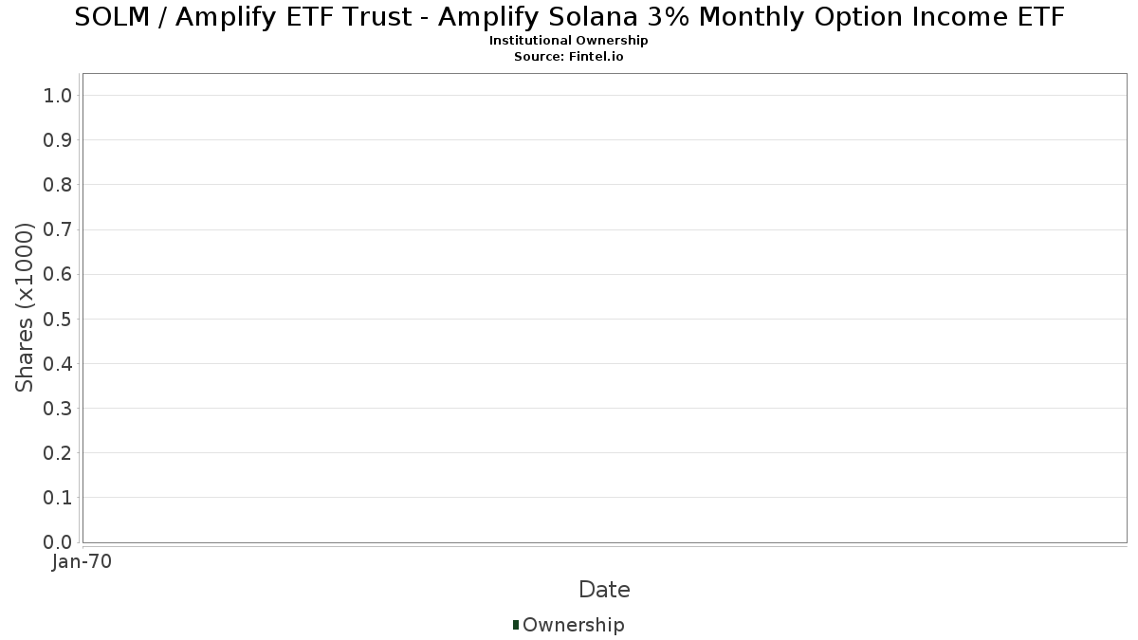Image resolution: width=1138 pixels, height=640 pixels.
Task: Select the Ownership legend label
Action: [x=573, y=625]
